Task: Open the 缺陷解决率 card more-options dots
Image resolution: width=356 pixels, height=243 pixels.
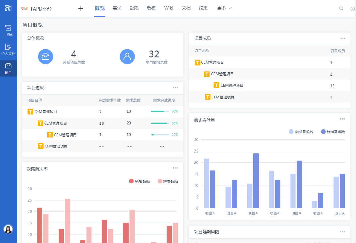Action: 175,168
